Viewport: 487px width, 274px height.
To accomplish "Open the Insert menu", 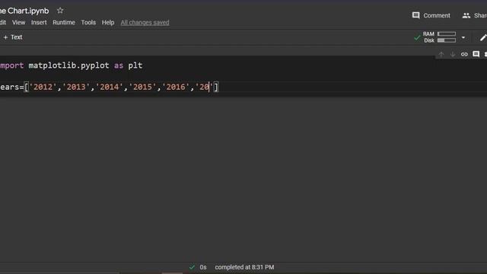I will pyautogui.click(x=39, y=22).
